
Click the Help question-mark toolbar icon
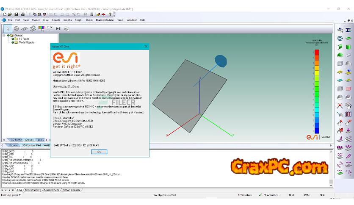[x=110, y=14]
